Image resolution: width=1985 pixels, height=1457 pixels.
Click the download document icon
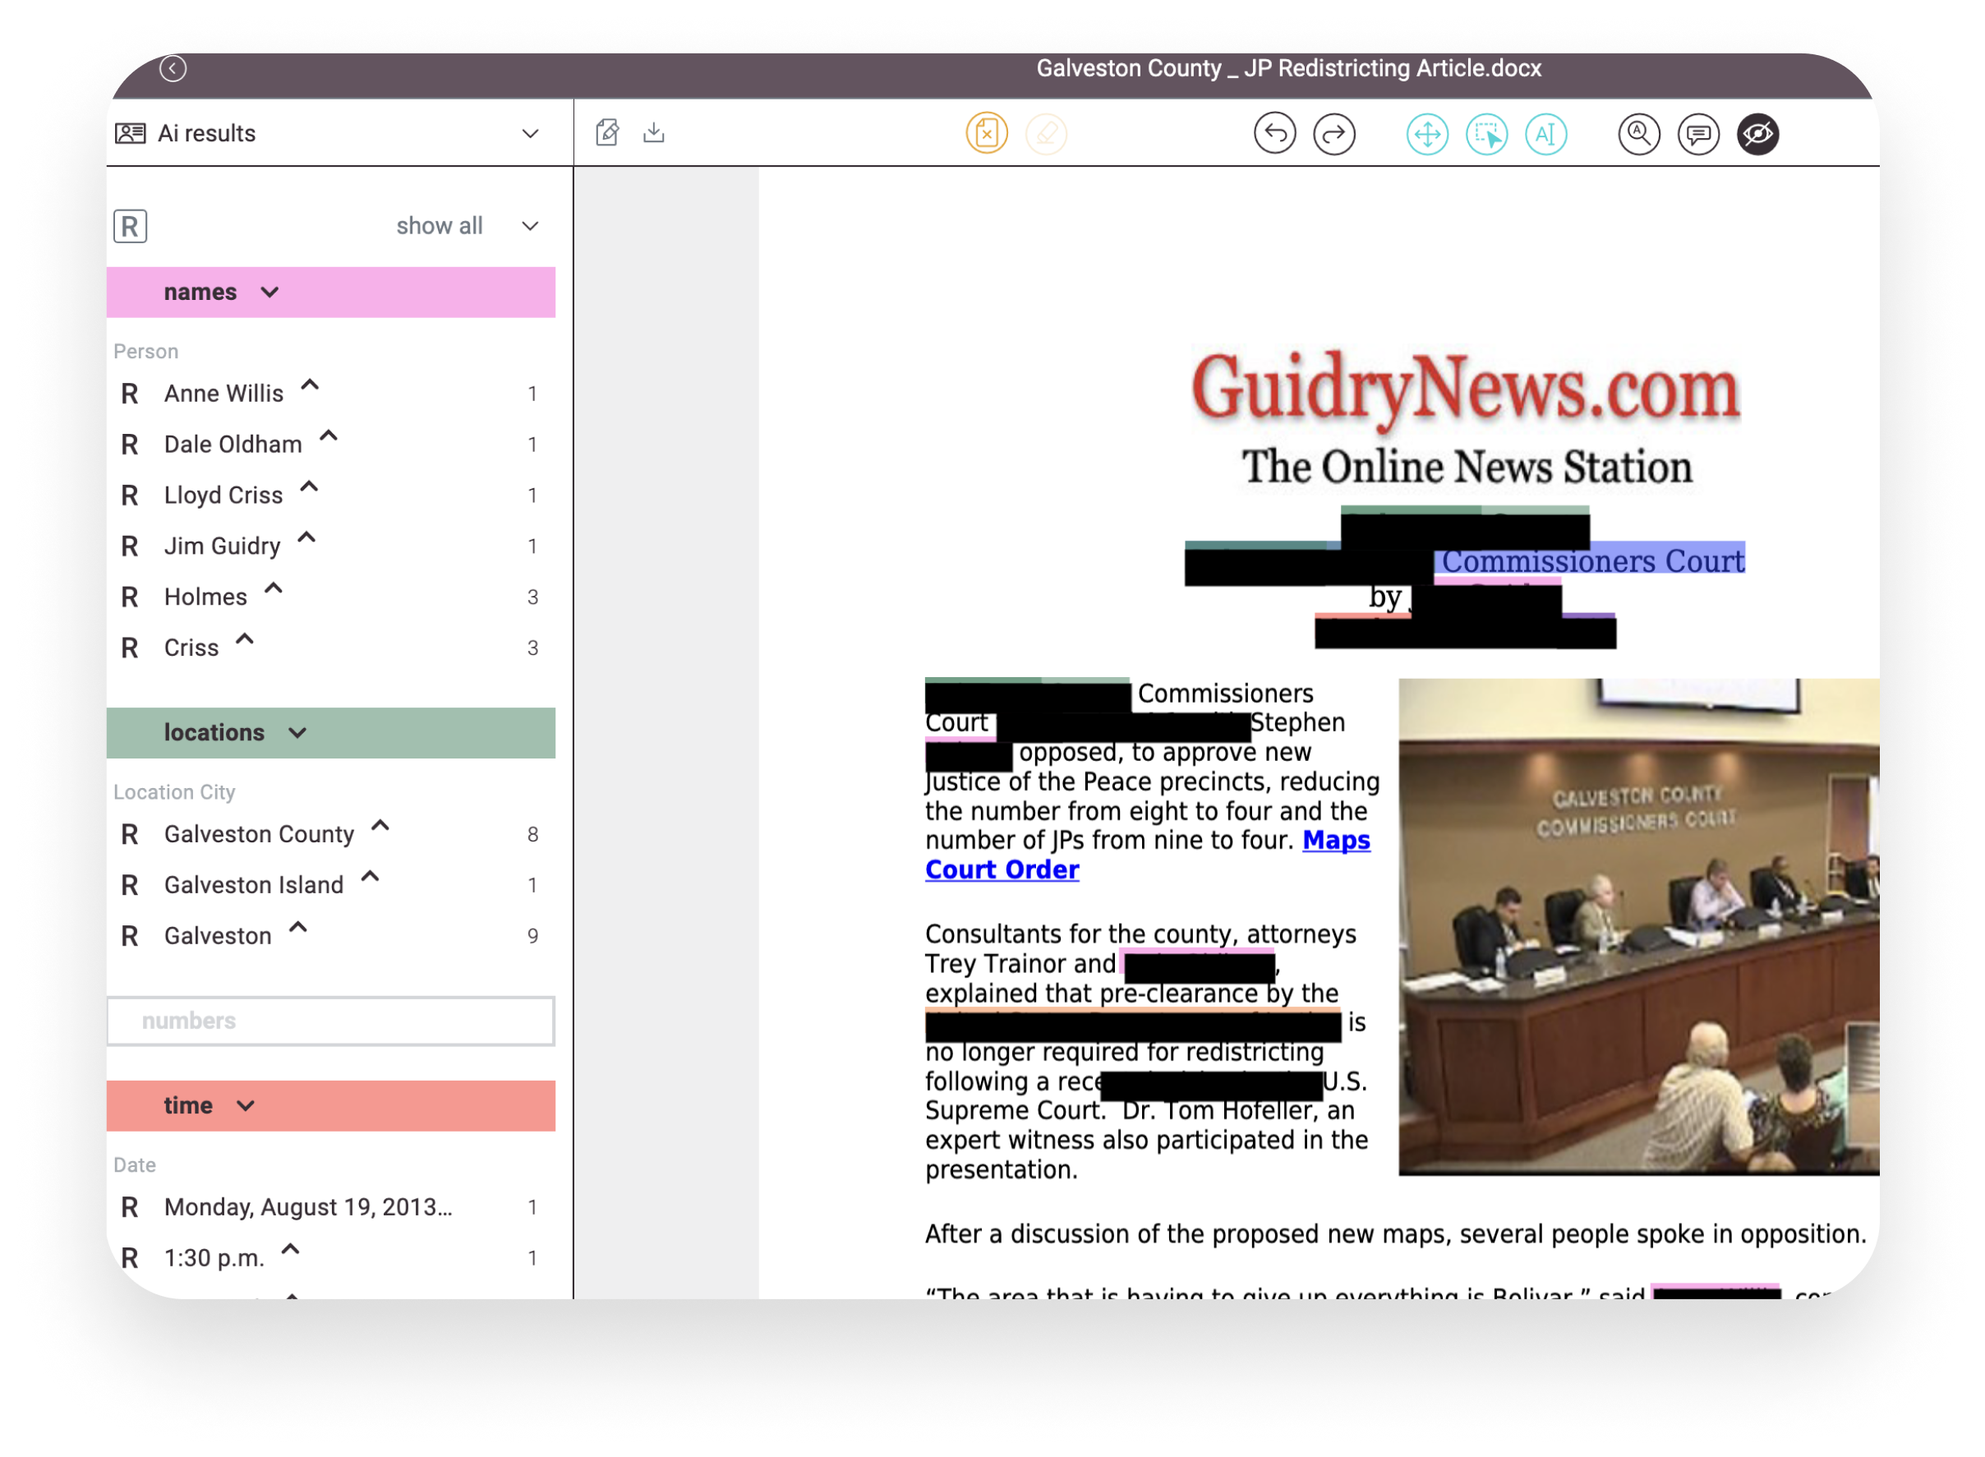click(653, 133)
